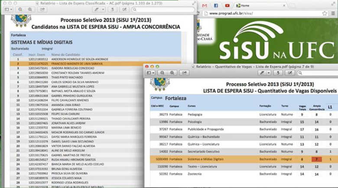Click candidate MARINA LIMA BENICIO

[66, 128]
